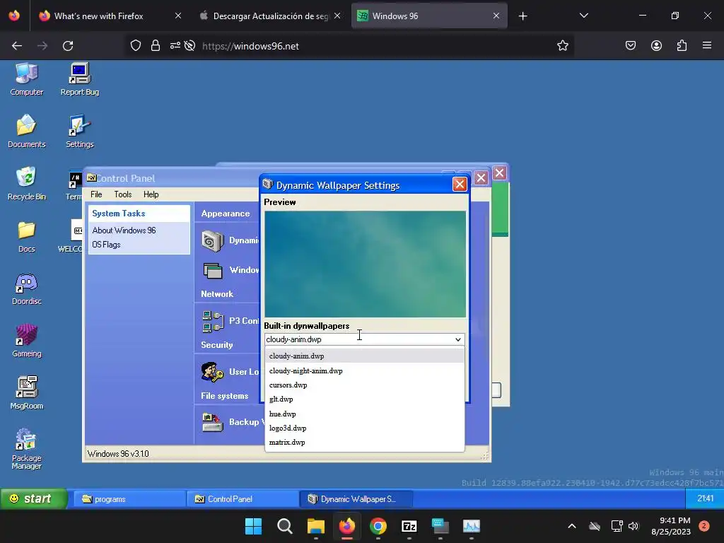
Task: Open Control Panel File menu
Action: [x=96, y=194]
